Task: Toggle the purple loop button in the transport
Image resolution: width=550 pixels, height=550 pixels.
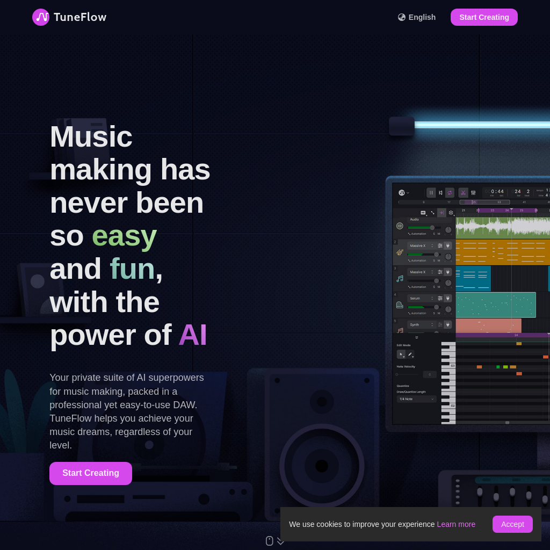Action: click(x=450, y=192)
